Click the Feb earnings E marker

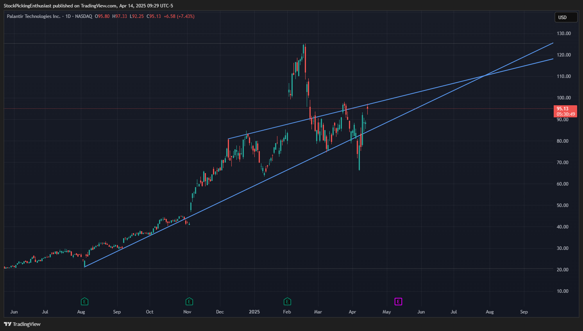coord(287,301)
